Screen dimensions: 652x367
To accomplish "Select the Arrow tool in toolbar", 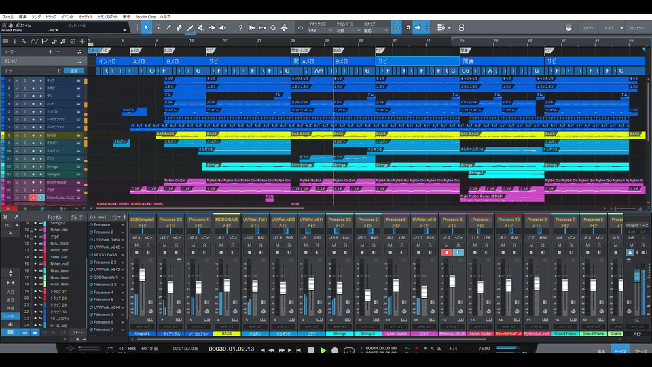I will point(147,28).
